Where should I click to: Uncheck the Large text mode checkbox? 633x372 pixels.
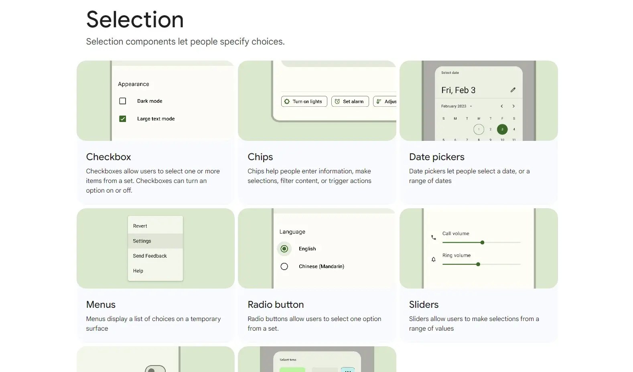pyautogui.click(x=123, y=119)
